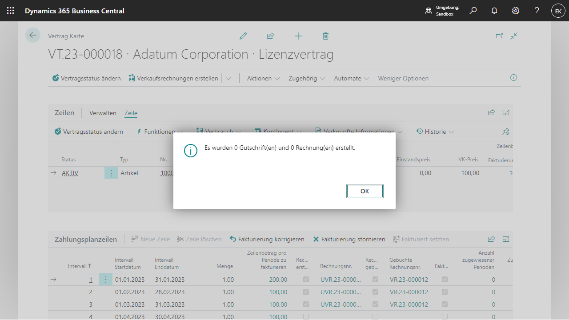Confirm the dialog with OK
The width and height of the screenshot is (569, 320).
(x=365, y=191)
